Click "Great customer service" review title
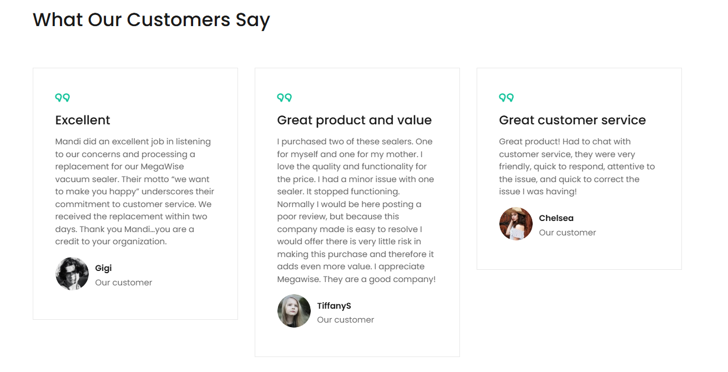This screenshot has height=372, width=728. 572,120
